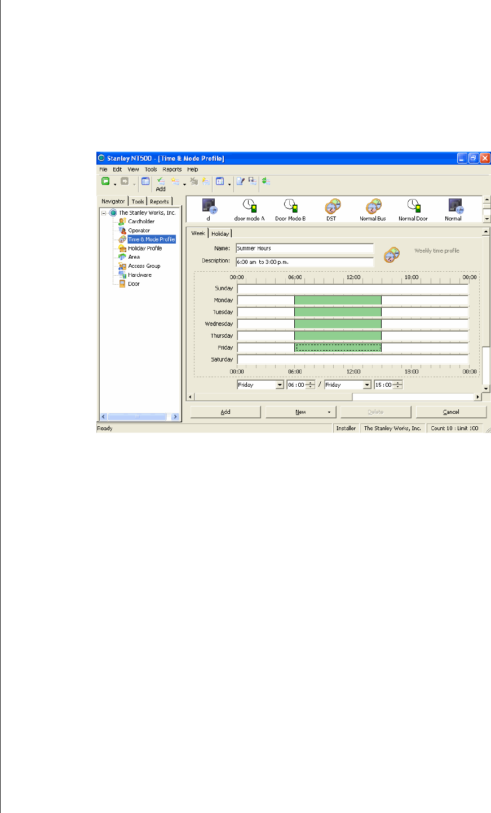Select the 'd' profile icon

(x=209, y=209)
